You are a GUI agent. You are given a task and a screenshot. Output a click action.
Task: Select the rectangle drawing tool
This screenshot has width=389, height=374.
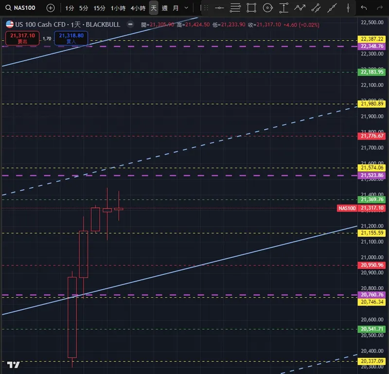pos(251,8)
